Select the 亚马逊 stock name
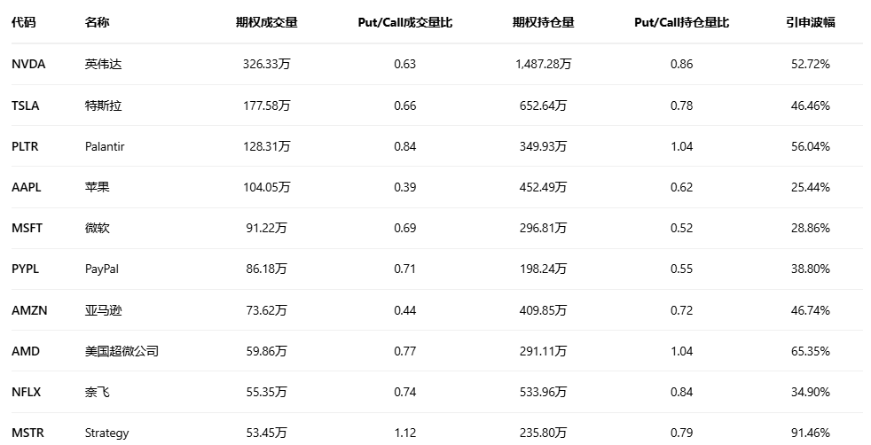The width and height of the screenshot is (871, 445). click(x=103, y=310)
